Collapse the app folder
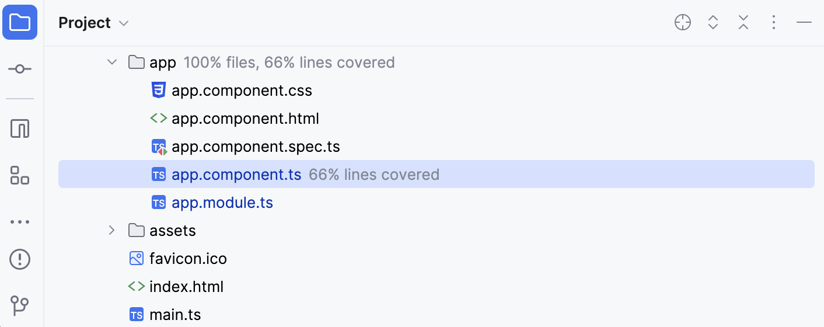824x327 pixels. (111, 62)
